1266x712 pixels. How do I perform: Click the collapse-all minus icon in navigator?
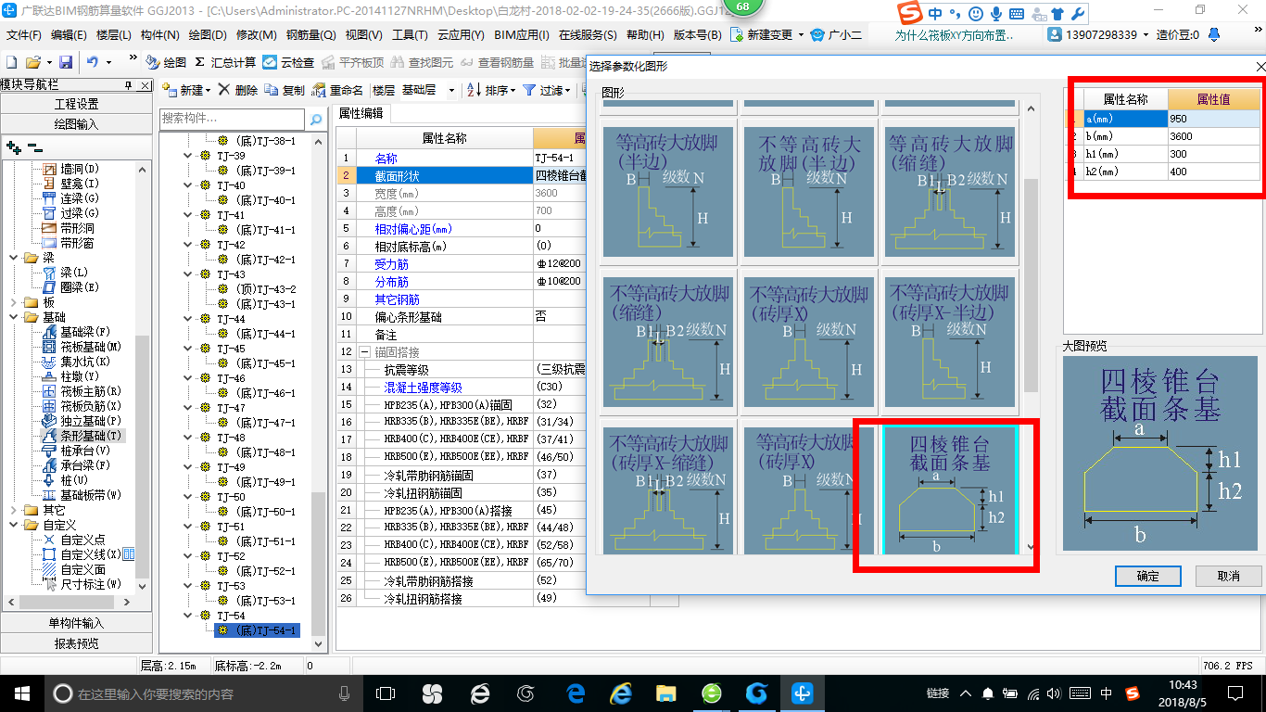(x=34, y=147)
